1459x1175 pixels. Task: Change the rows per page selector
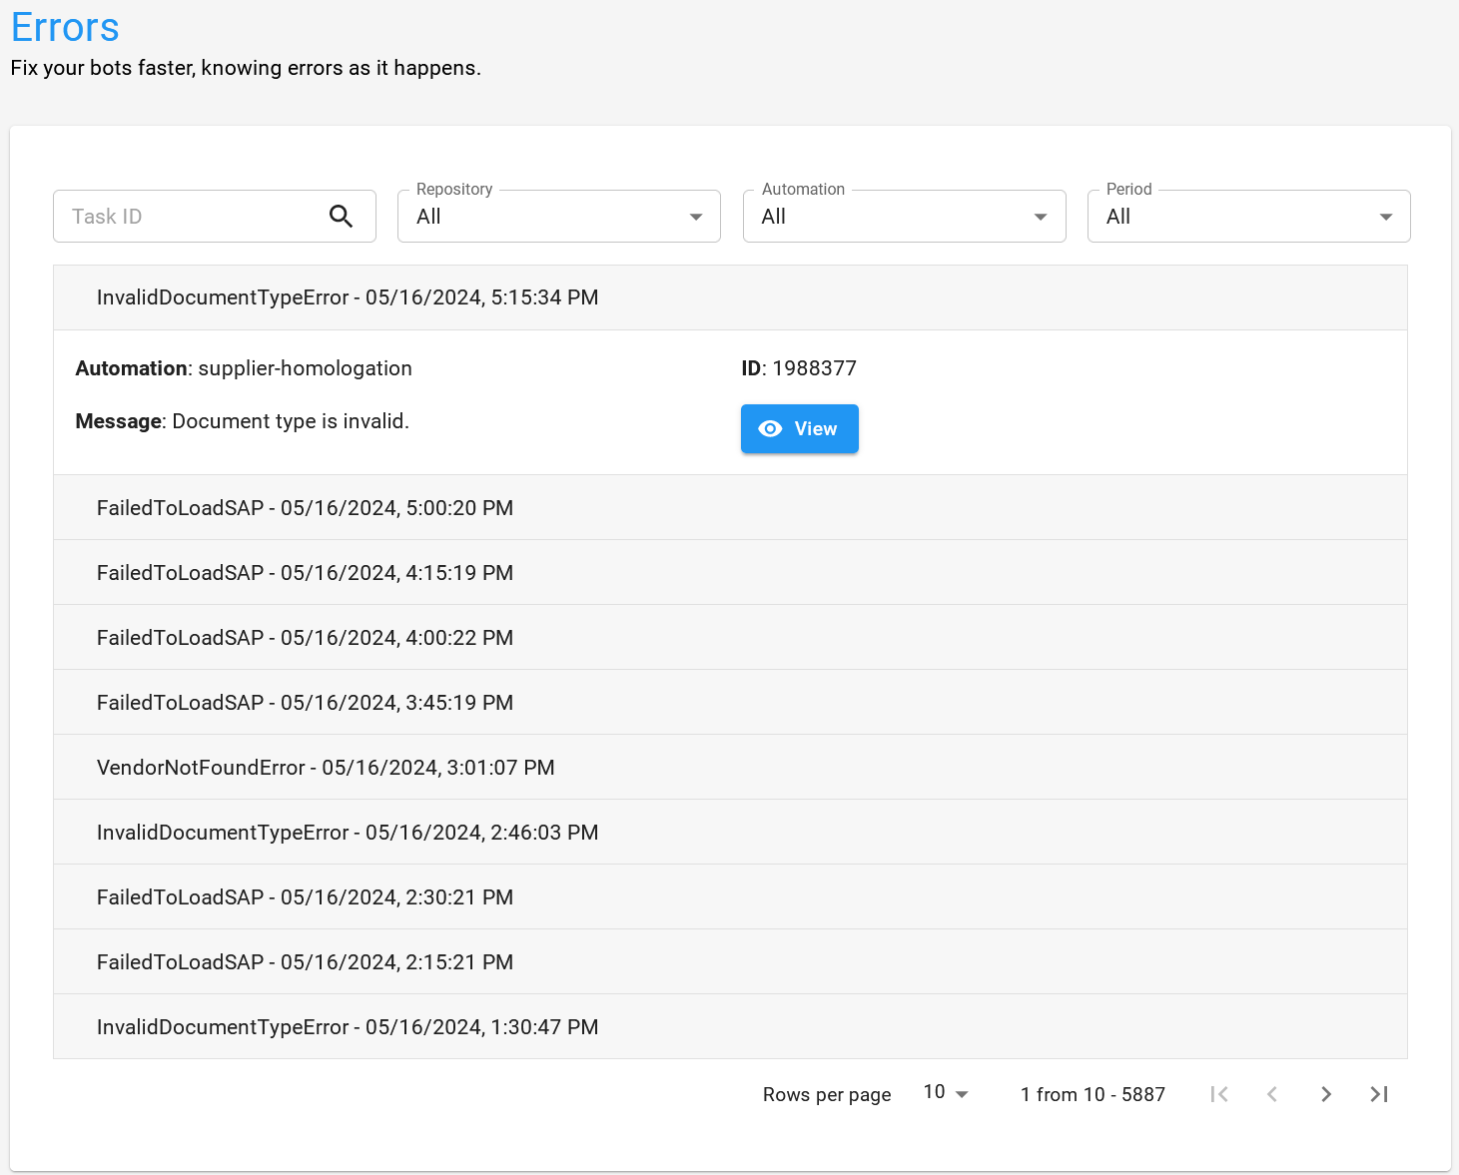pos(945,1093)
